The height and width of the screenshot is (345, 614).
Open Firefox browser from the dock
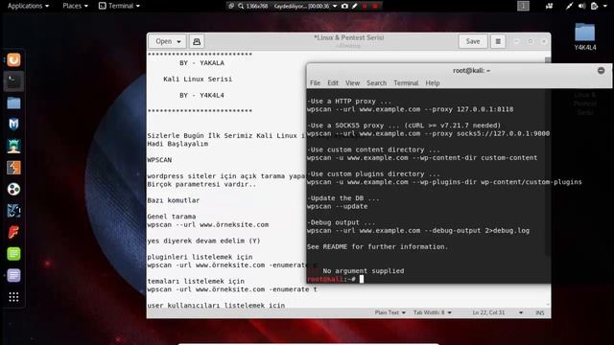(13, 59)
